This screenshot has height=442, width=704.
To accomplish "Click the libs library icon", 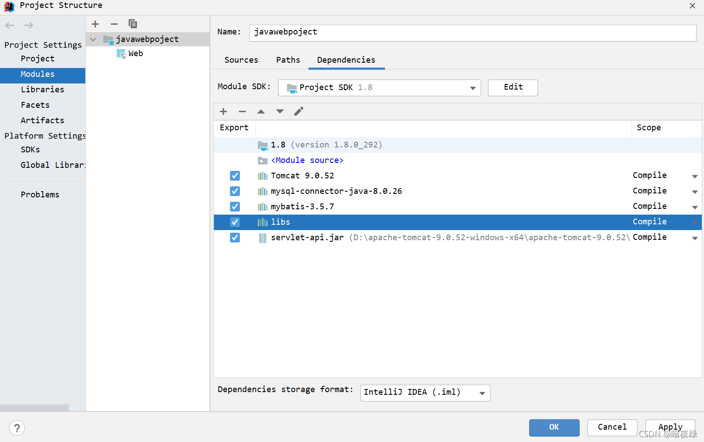I will coord(263,222).
